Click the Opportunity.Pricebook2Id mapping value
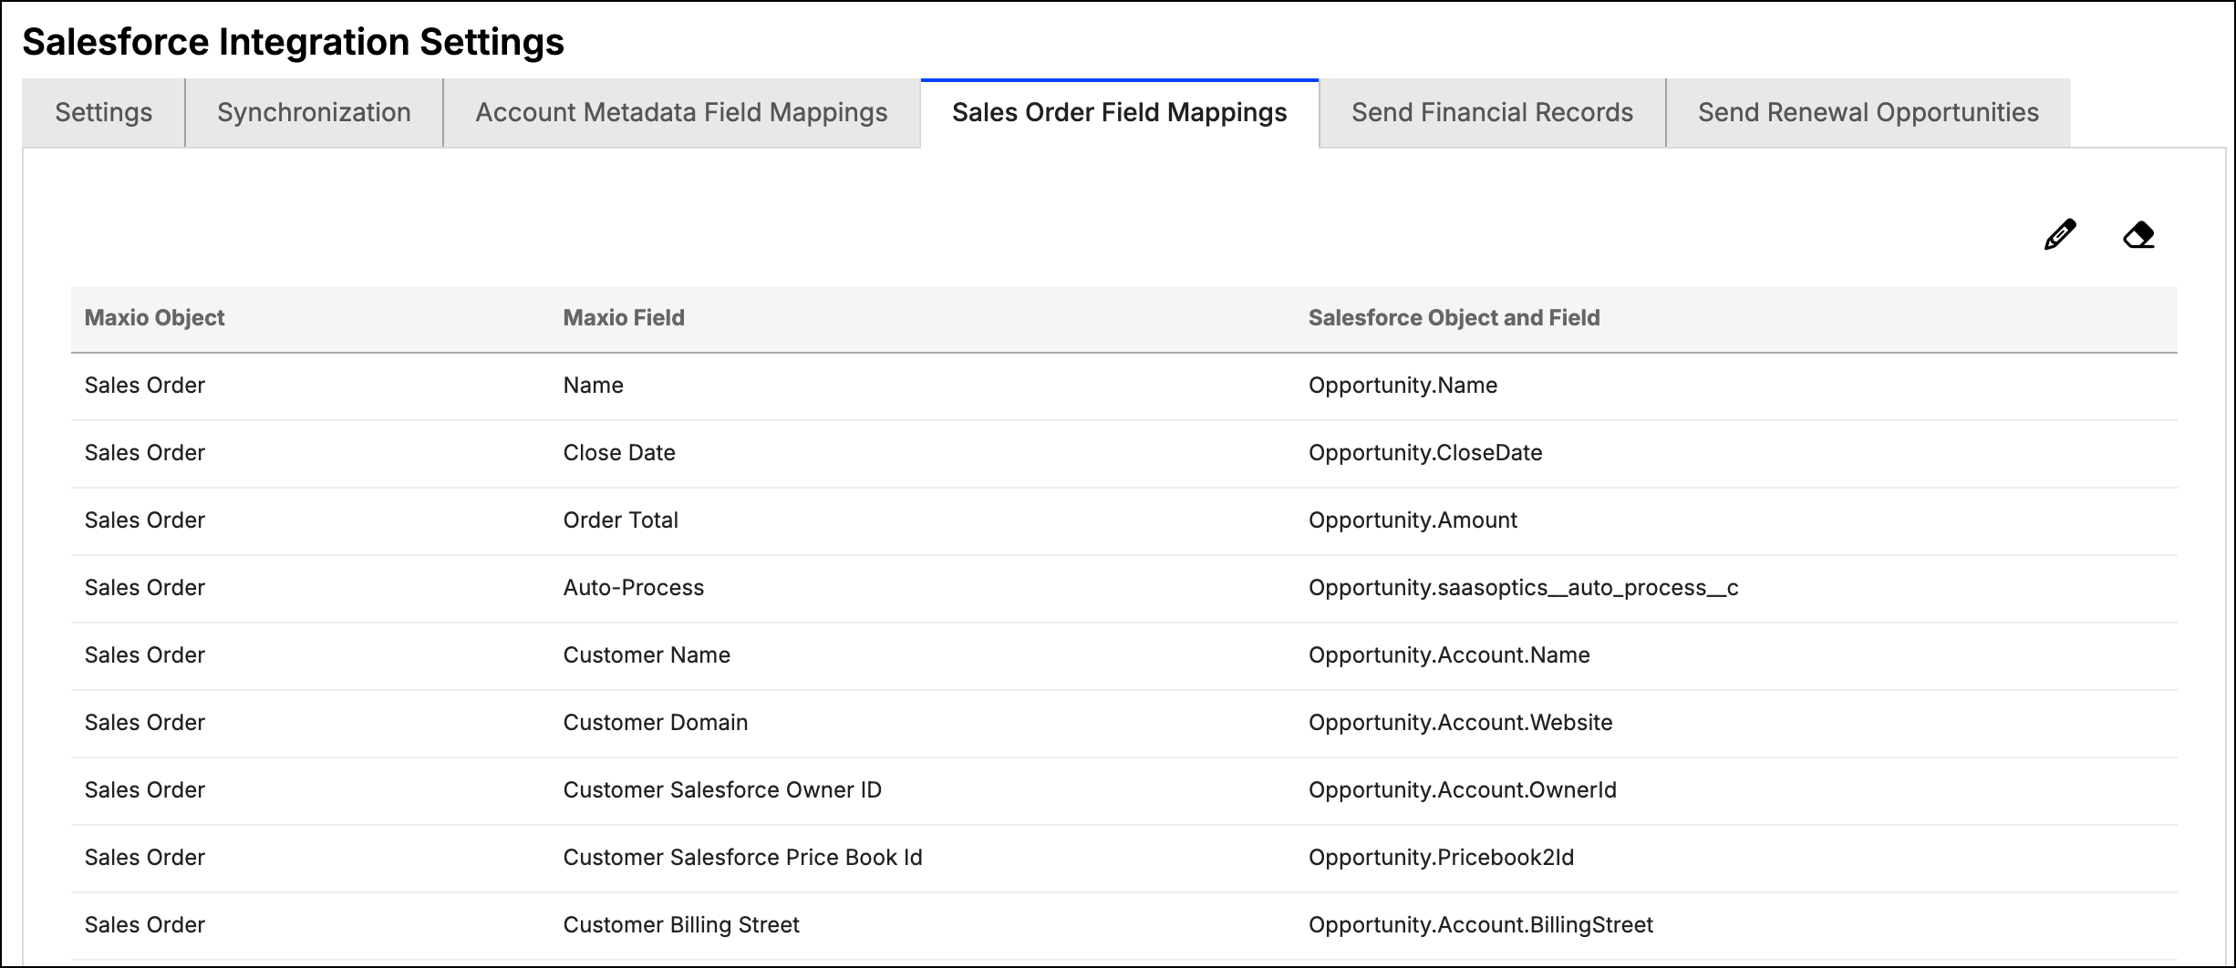The height and width of the screenshot is (968, 2236). (1441, 858)
